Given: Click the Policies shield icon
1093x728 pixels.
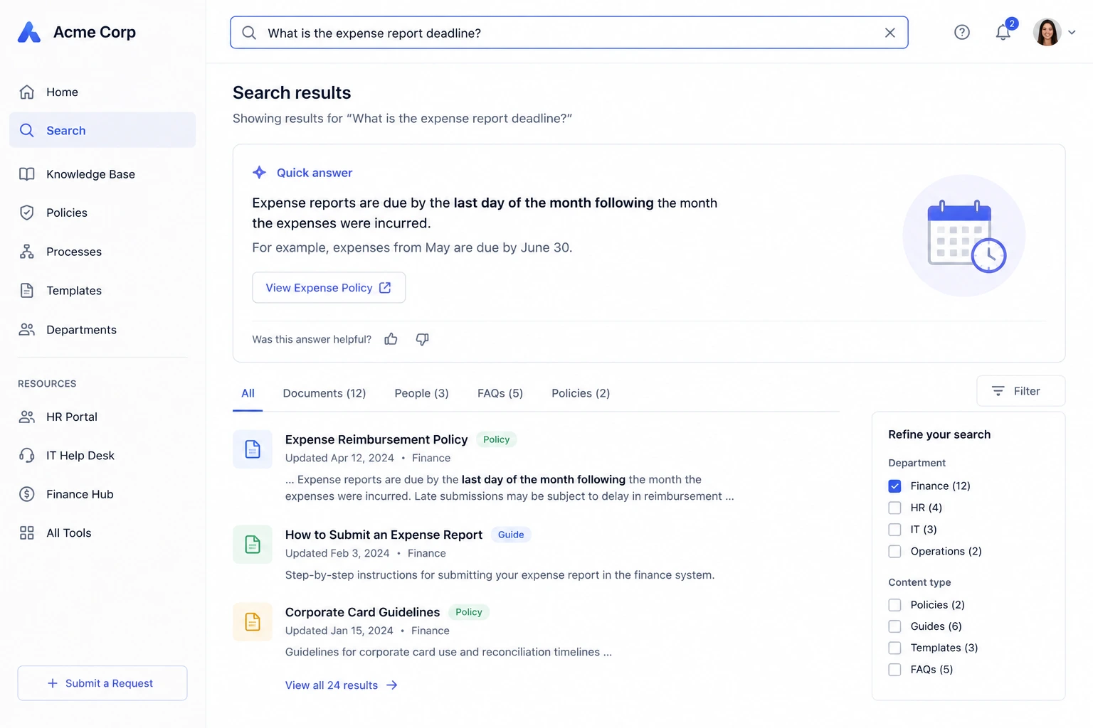Looking at the screenshot, I should 27,213.
